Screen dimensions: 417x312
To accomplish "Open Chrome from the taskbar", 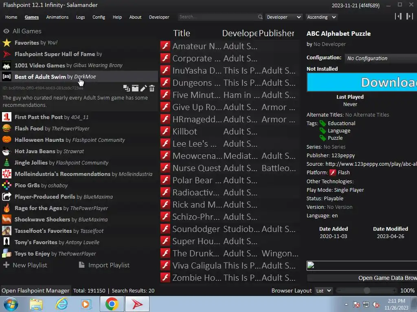I will [x=112, y=304].
